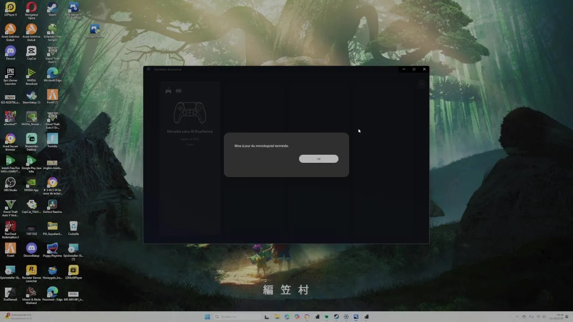Select Honeygain installer desktop icon
The height and width of the screenshot is (322, 573).
point(52,272)
